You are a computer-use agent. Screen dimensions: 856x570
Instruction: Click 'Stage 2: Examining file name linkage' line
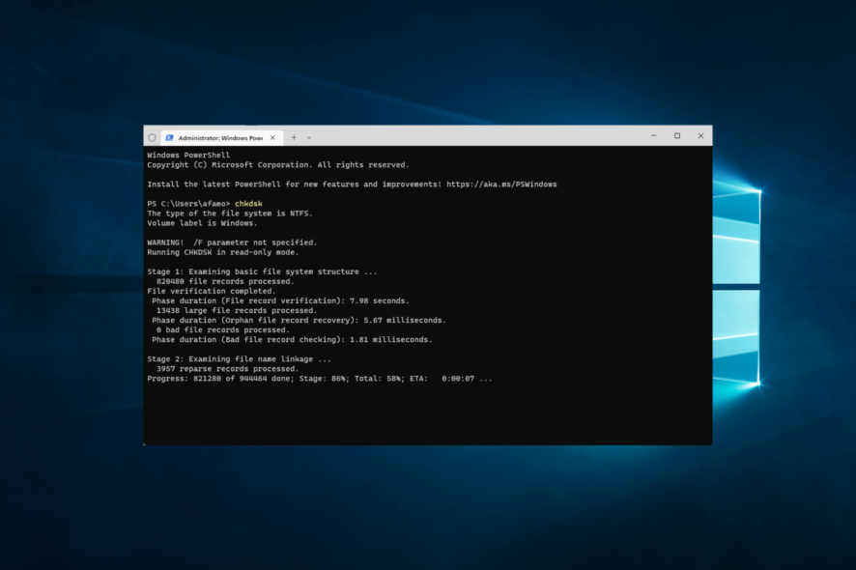tap(239, 358)
